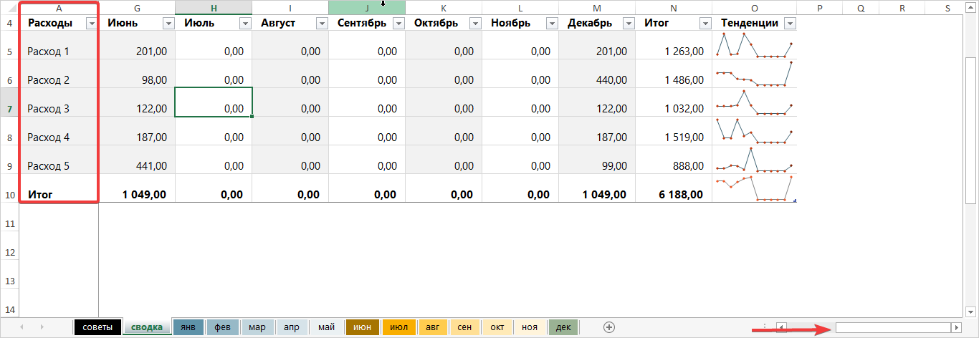979x338 pixels.
Task: Click horizontal scrollbar left arrow
Action: click(782, 327)
